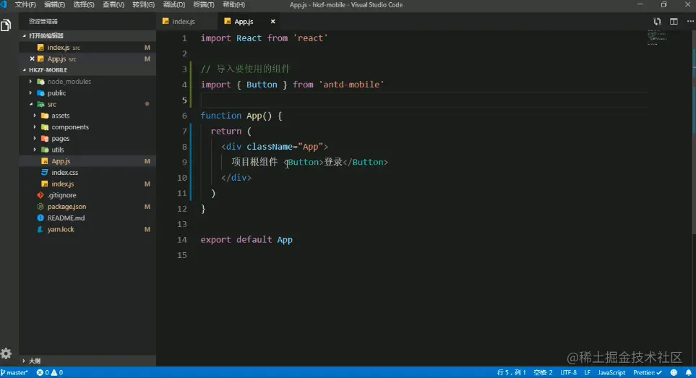Close App.js in open editors list
This screenshot has width=696, height=378.
point(32,59)
